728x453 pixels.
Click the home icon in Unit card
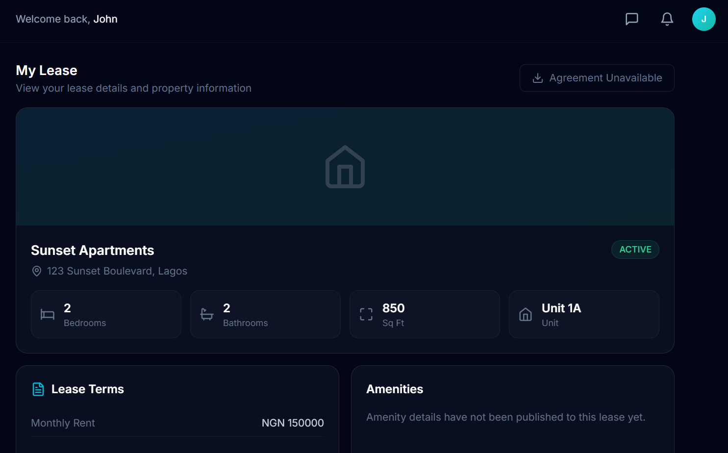pyautogui.click(x=526, y=314)
